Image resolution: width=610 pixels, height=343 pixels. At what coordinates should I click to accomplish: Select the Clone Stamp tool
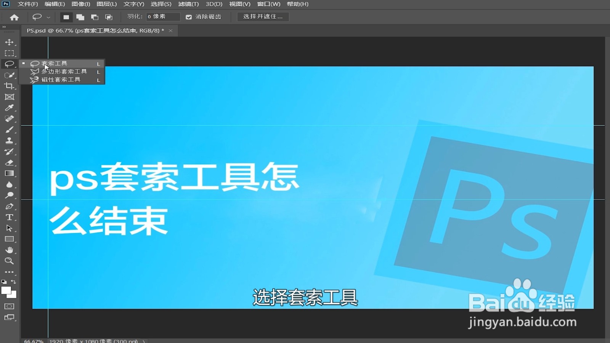click(x=10, y=141)
